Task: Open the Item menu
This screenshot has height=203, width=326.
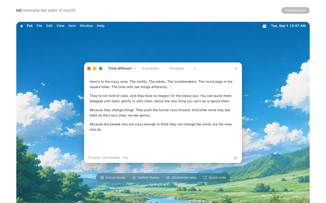Action: click(72, 26)
